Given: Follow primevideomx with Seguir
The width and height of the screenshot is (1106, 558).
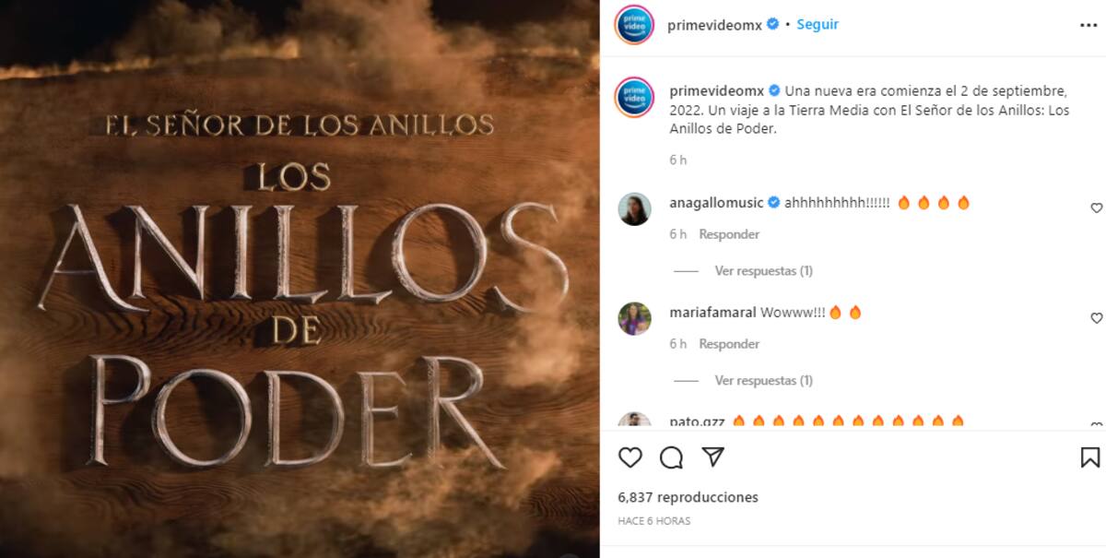Looking at the screenshot, I should click(x=818, y=25).
